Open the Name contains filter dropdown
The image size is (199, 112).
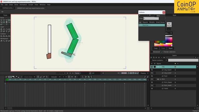pos(159,60)
